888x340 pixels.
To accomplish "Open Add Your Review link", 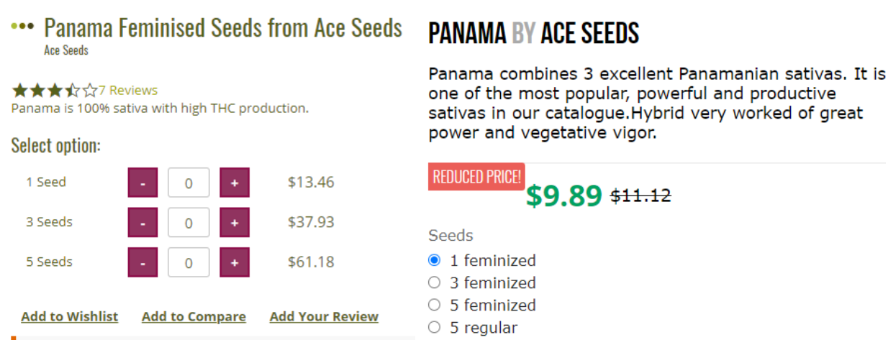I will 324,317.
